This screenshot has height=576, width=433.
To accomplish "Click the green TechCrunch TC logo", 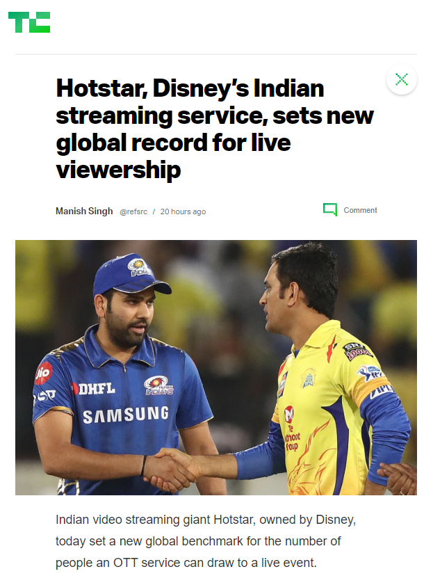I will pyautogui.click(x=29, y=22).
